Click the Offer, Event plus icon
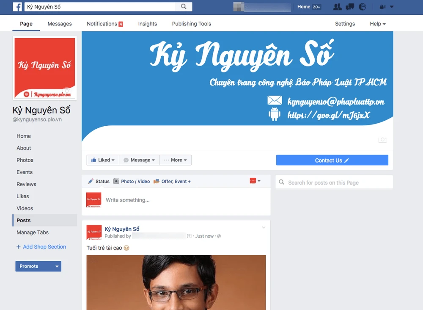The image size is (423, 310). coord(156,181)
